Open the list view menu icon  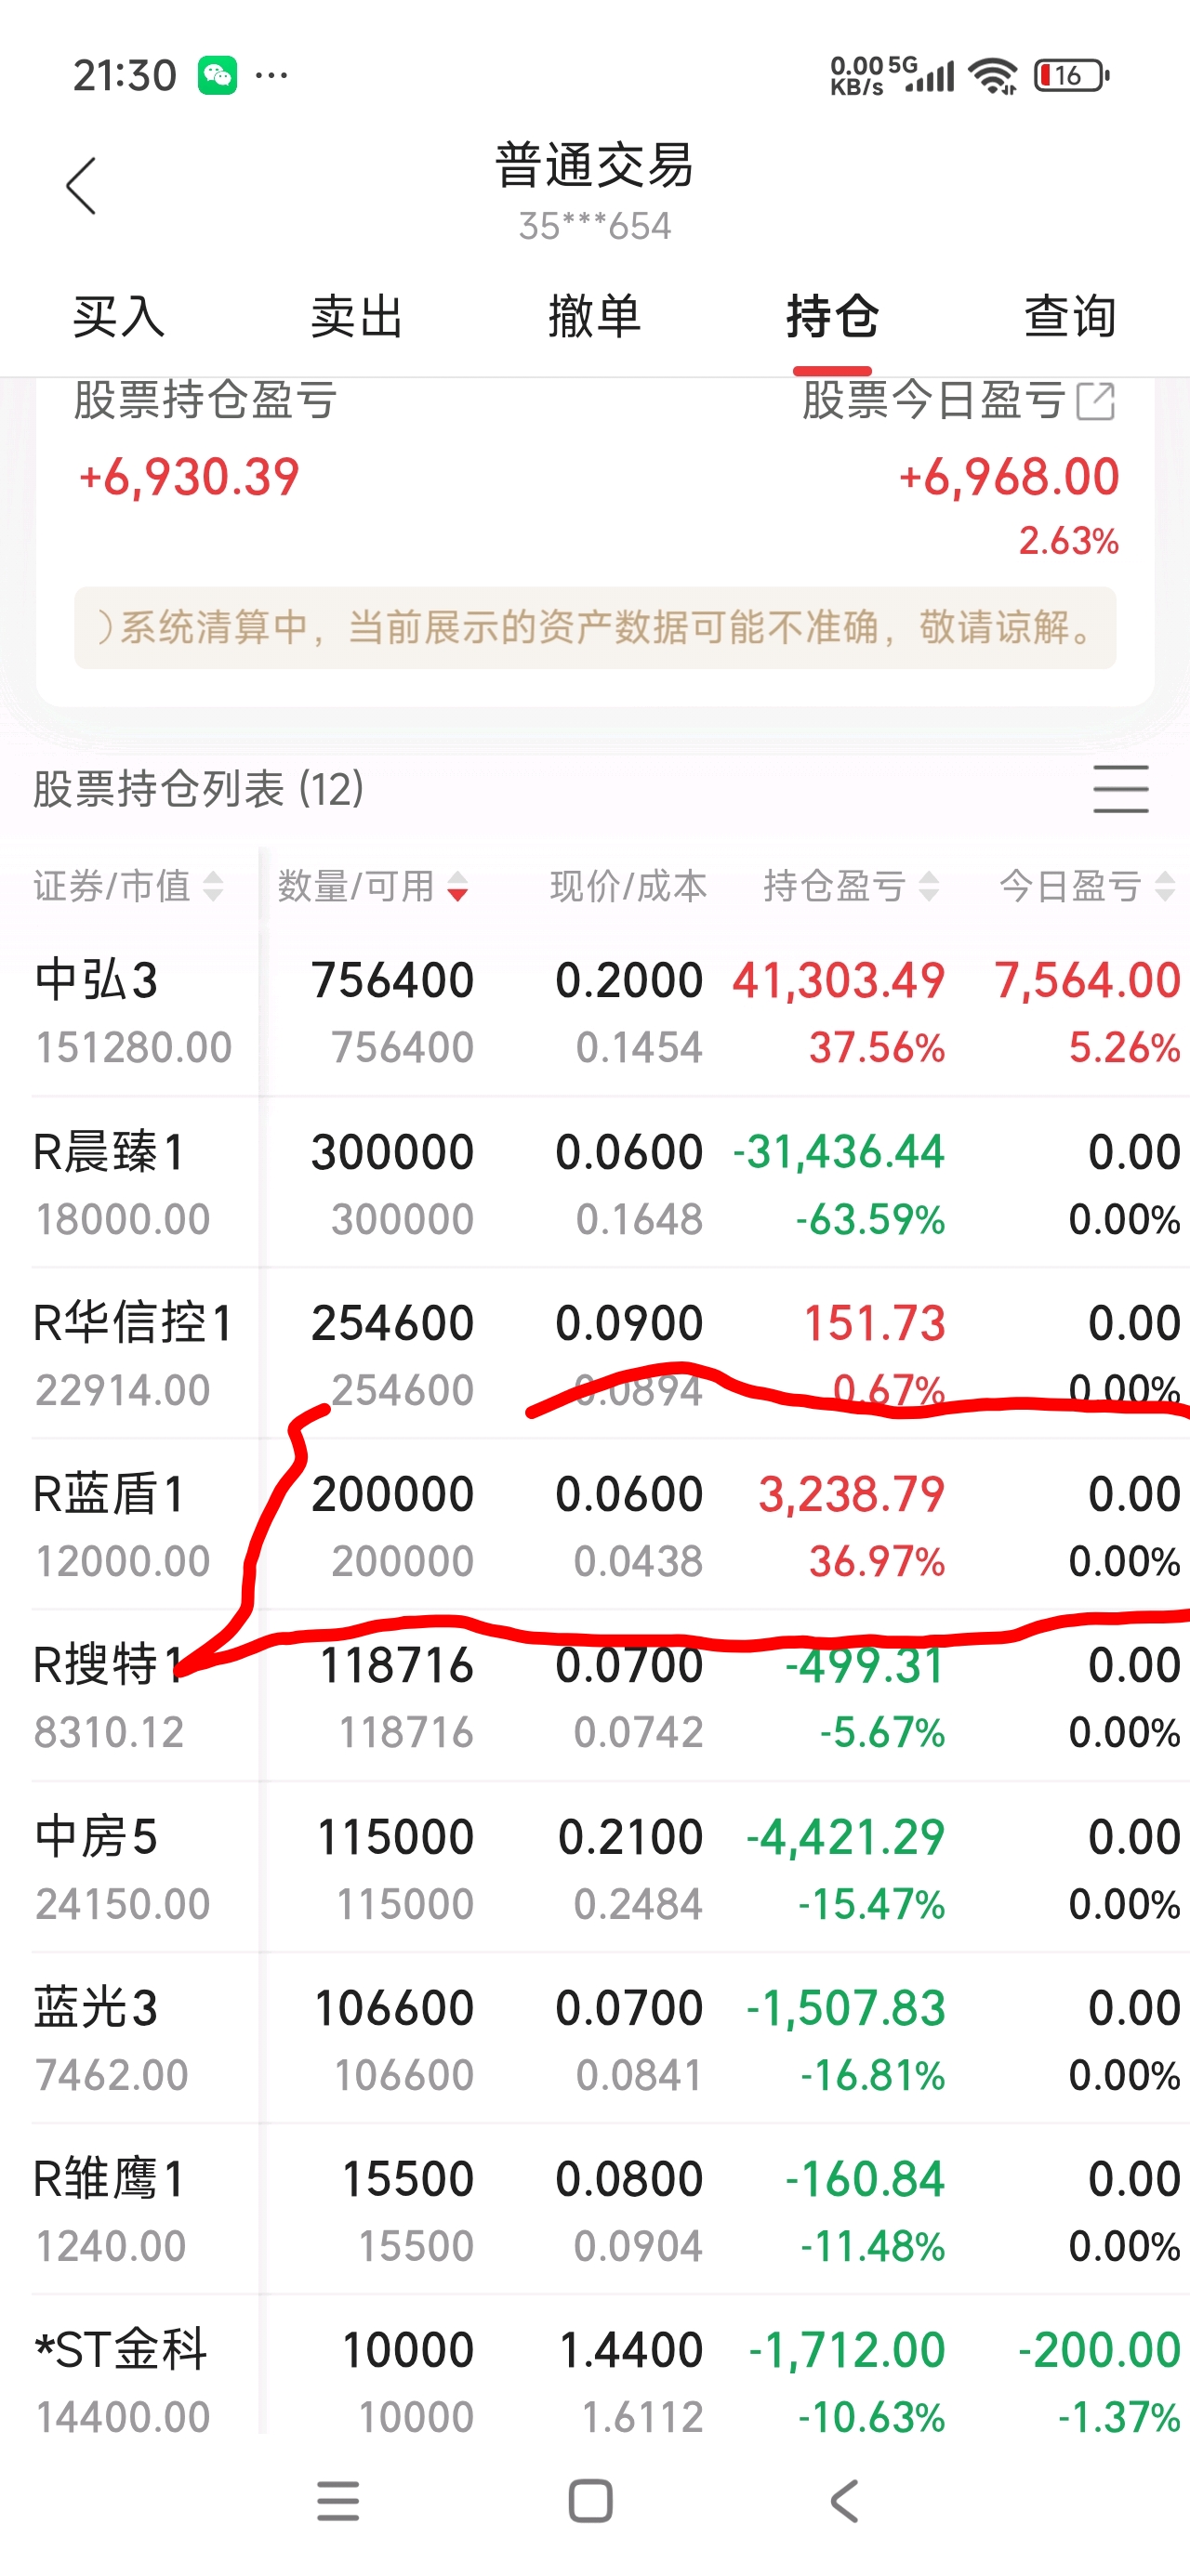[1120, 788]
